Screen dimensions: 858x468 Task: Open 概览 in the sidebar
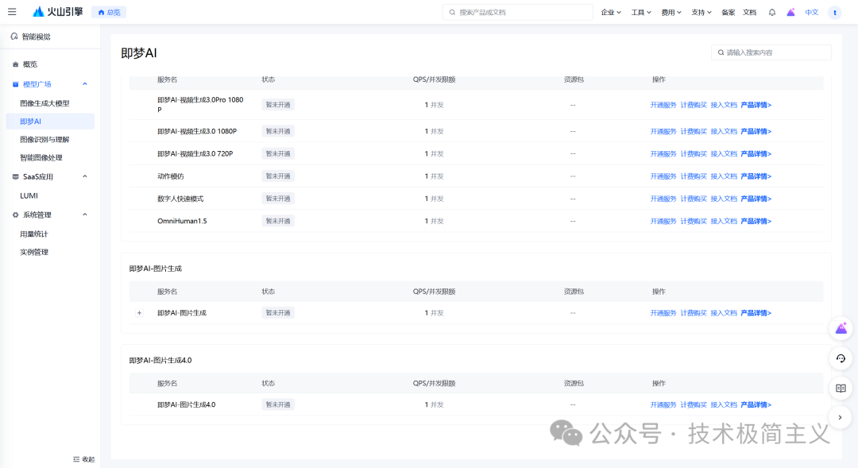[30, 64]
